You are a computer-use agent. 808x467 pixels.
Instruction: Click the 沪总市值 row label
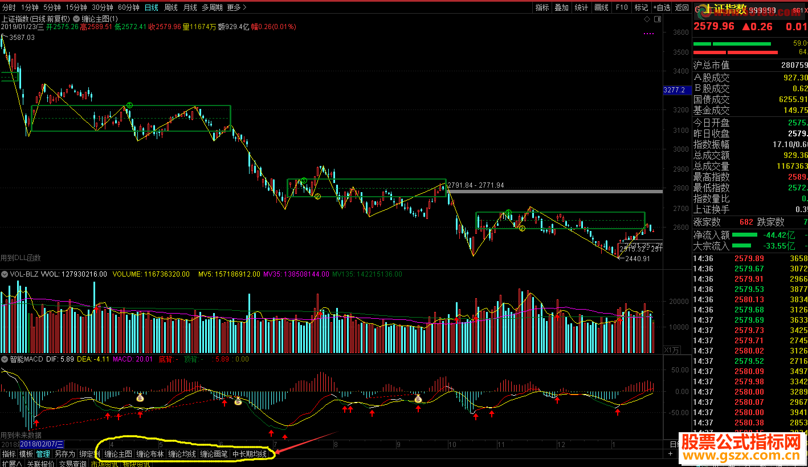pyautogui.click(x=711, y=65)
